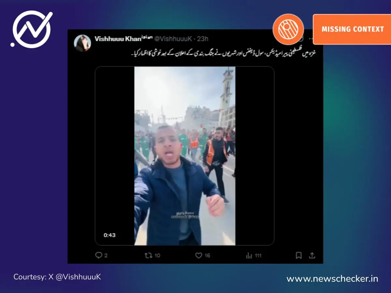Open the www.newschecker.in website link
The width and height of the screenshot is (391, 293).
click(332, 279)
